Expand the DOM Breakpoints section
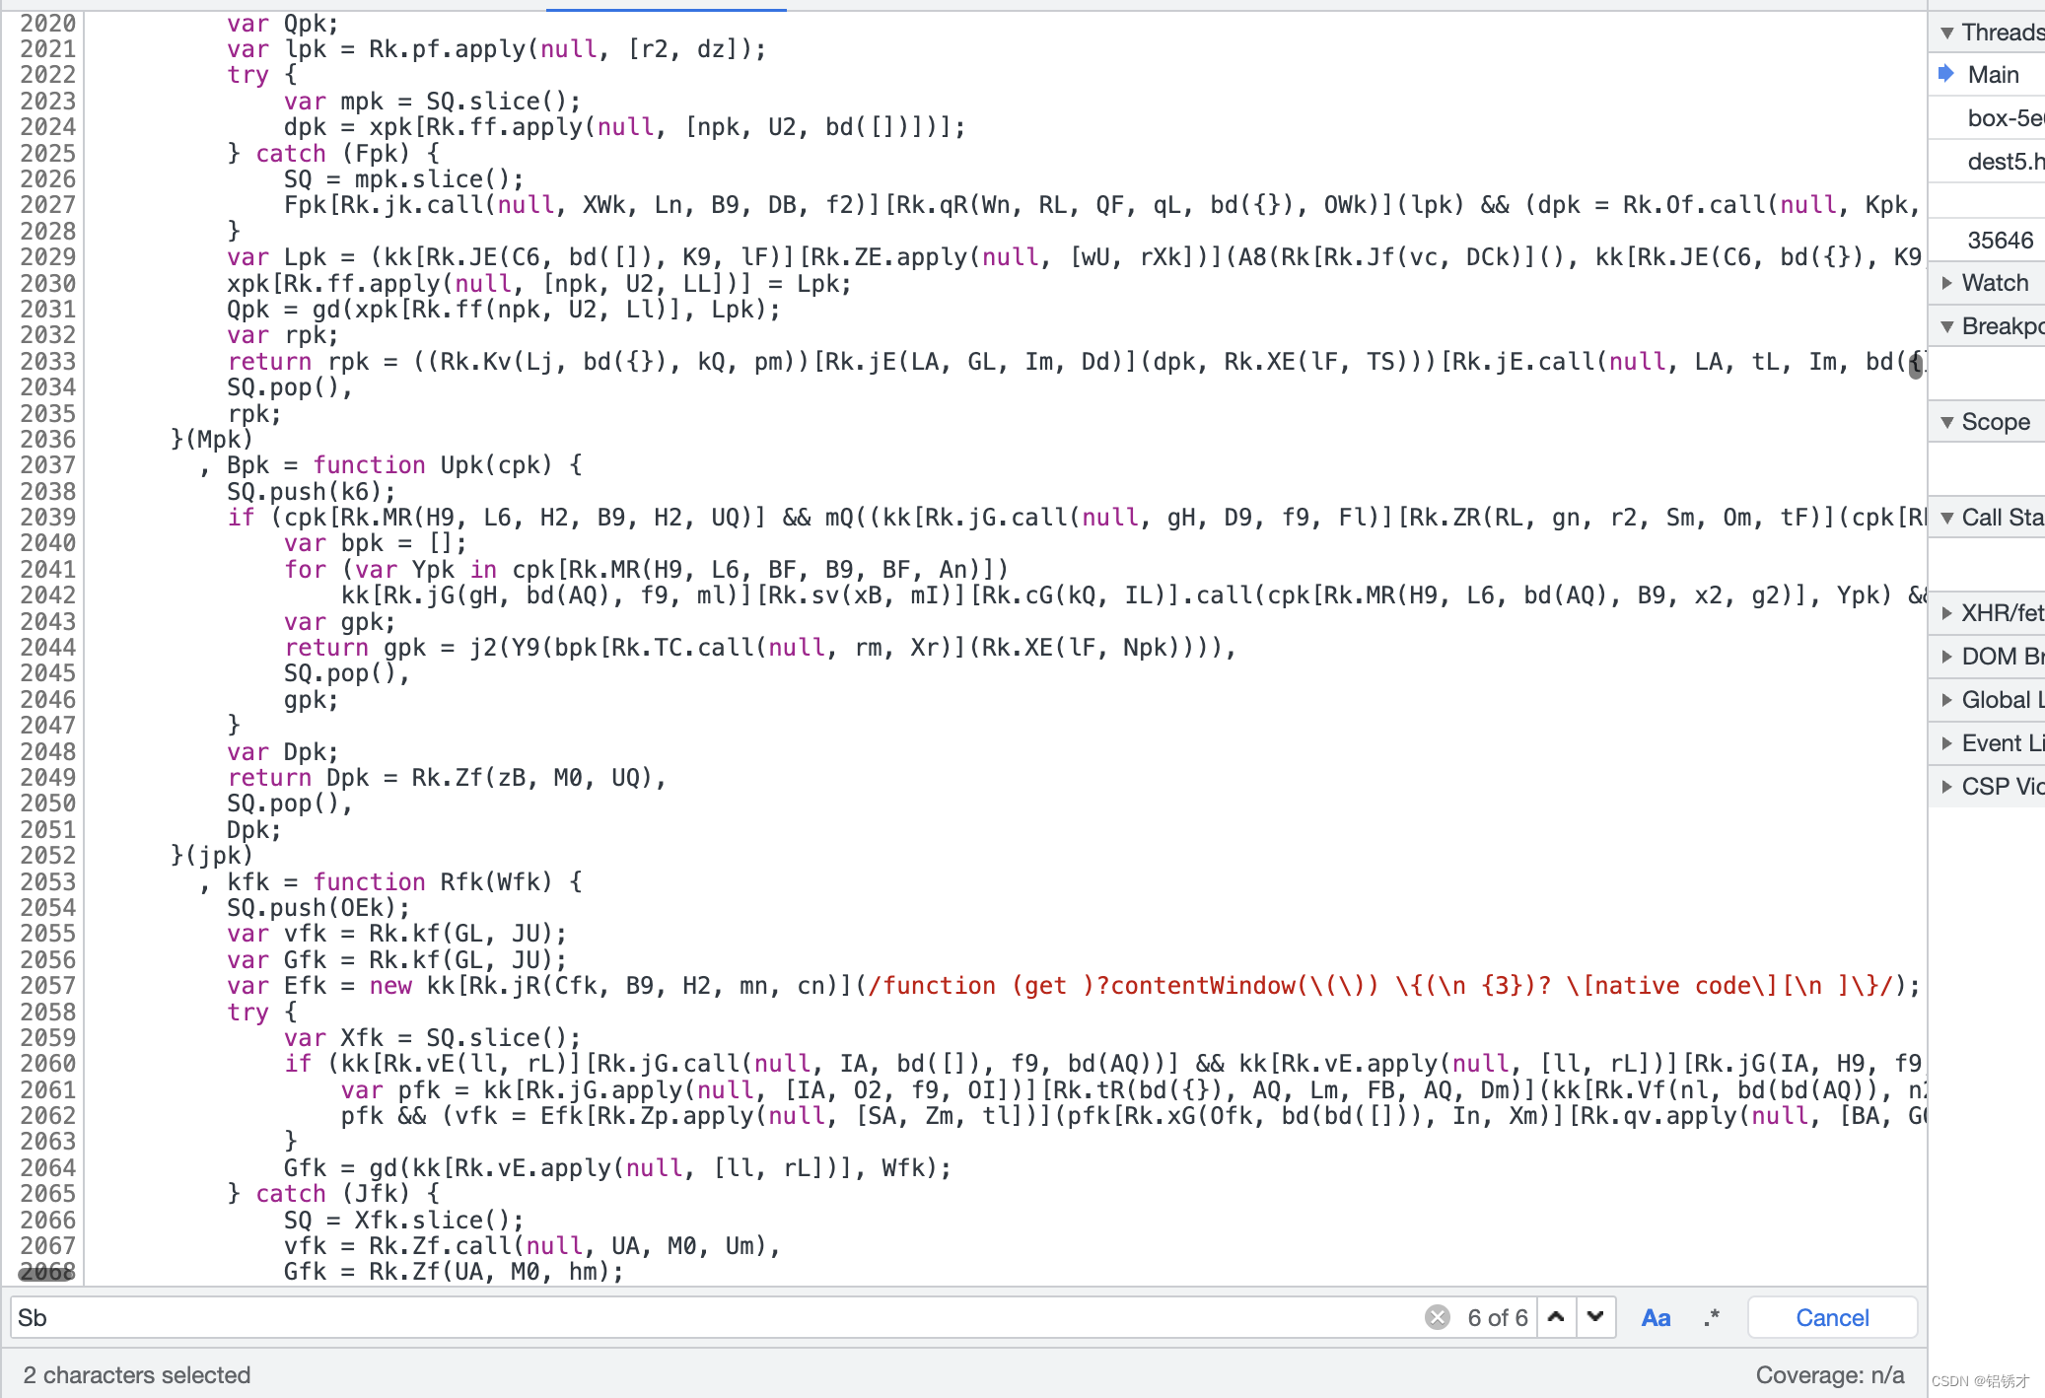 pyautogui.click(x=1986, y=657)
